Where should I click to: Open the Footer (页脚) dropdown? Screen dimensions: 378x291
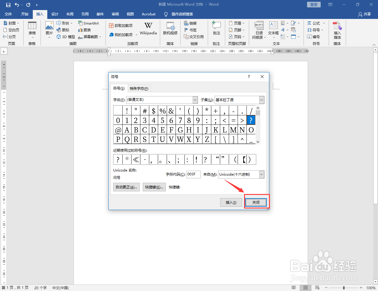[237, 30]
